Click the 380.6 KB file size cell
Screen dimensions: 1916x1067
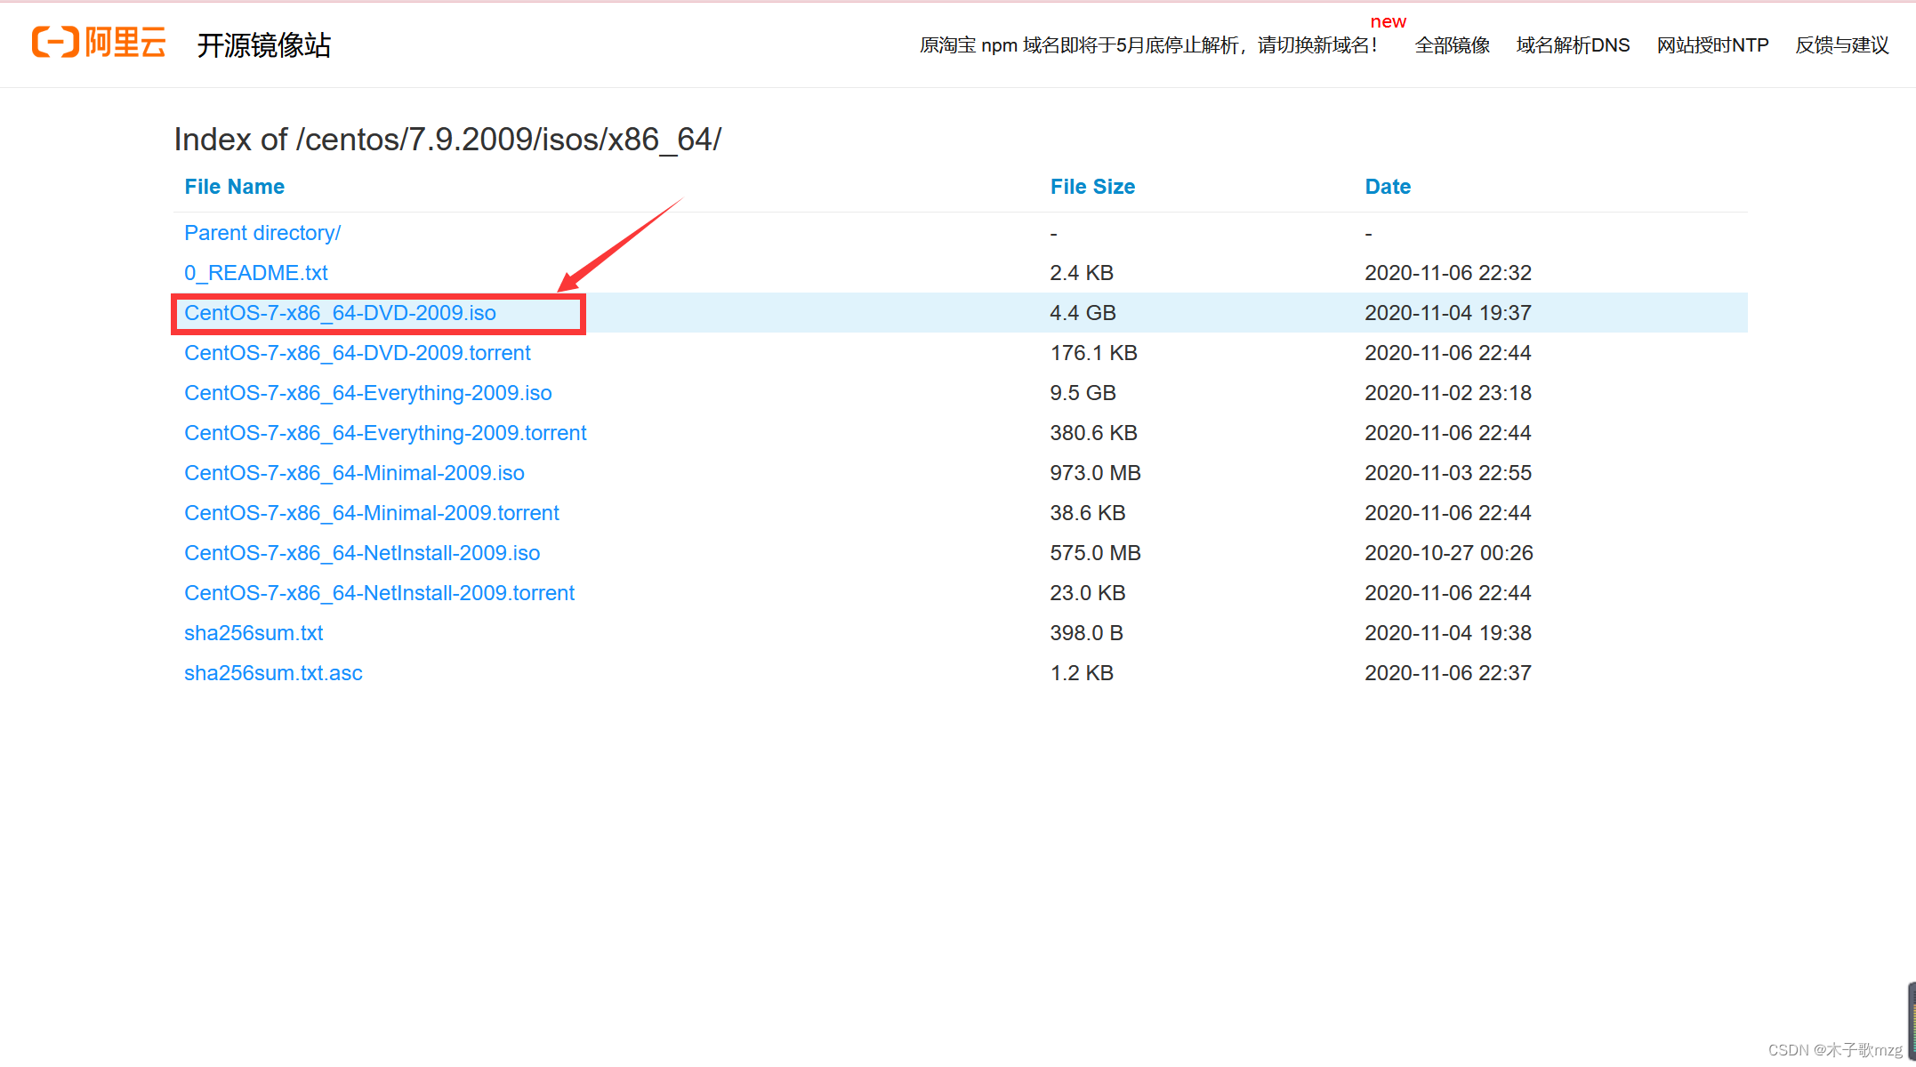pos(1093,433)
